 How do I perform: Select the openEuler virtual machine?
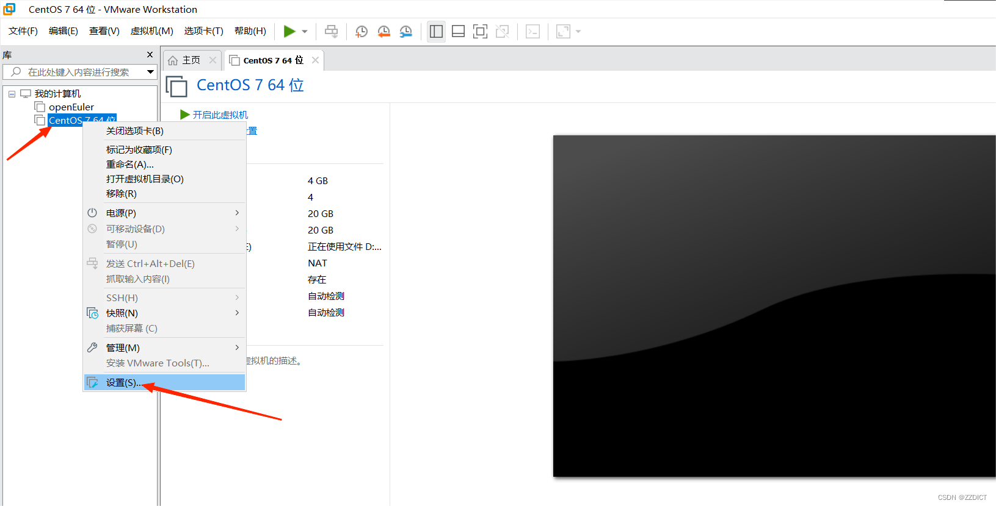click(71, 107)
